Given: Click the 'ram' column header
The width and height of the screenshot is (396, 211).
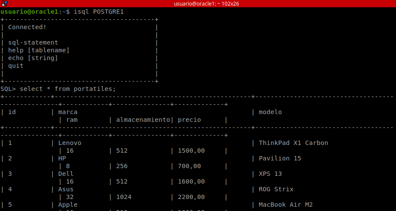Looking at the screenshot, I should coord(72,120).
